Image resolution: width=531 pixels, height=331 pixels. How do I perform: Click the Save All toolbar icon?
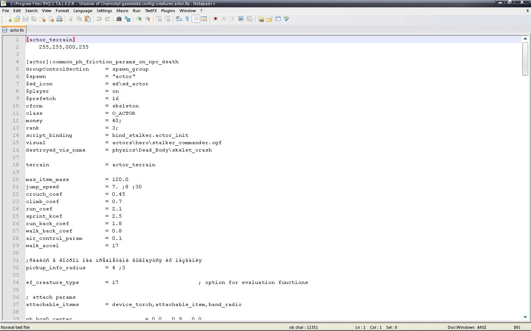[34, 19]
